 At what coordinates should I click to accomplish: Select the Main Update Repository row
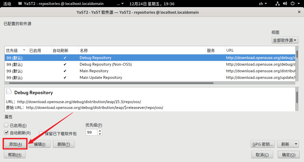click(x=150, y=78)
